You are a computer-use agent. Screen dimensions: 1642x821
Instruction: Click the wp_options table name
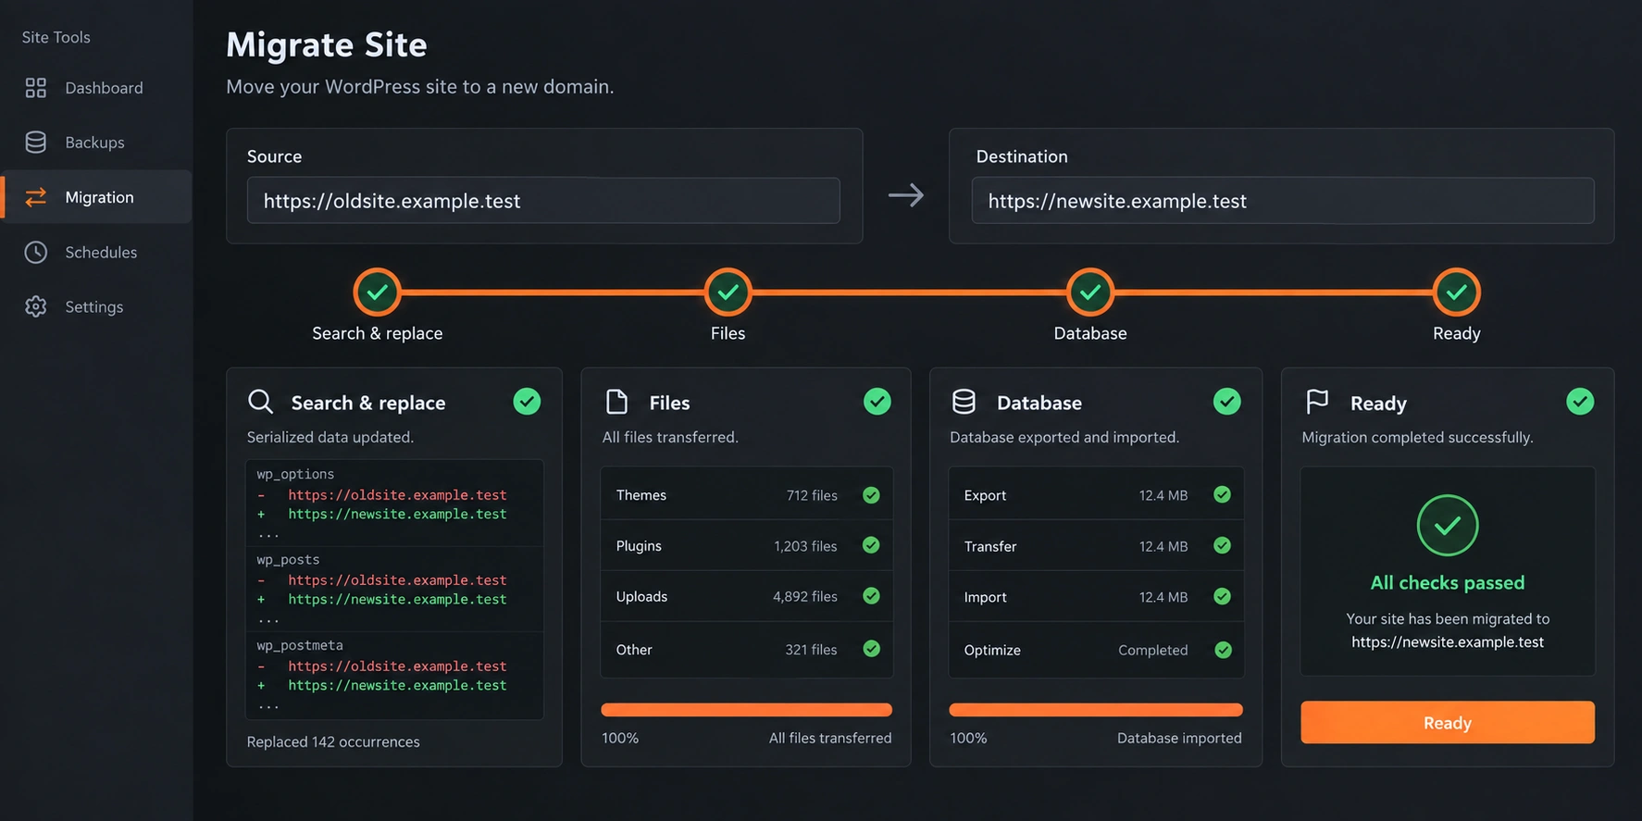click(x=295, y=474)
